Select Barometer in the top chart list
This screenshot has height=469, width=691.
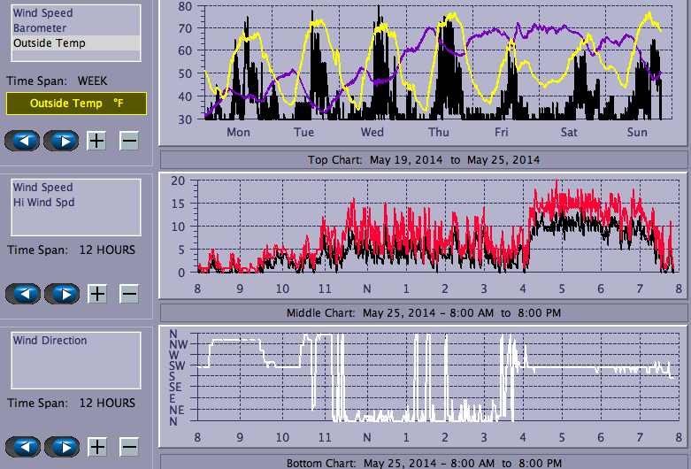pyautogui.click(x=39, y=28)
